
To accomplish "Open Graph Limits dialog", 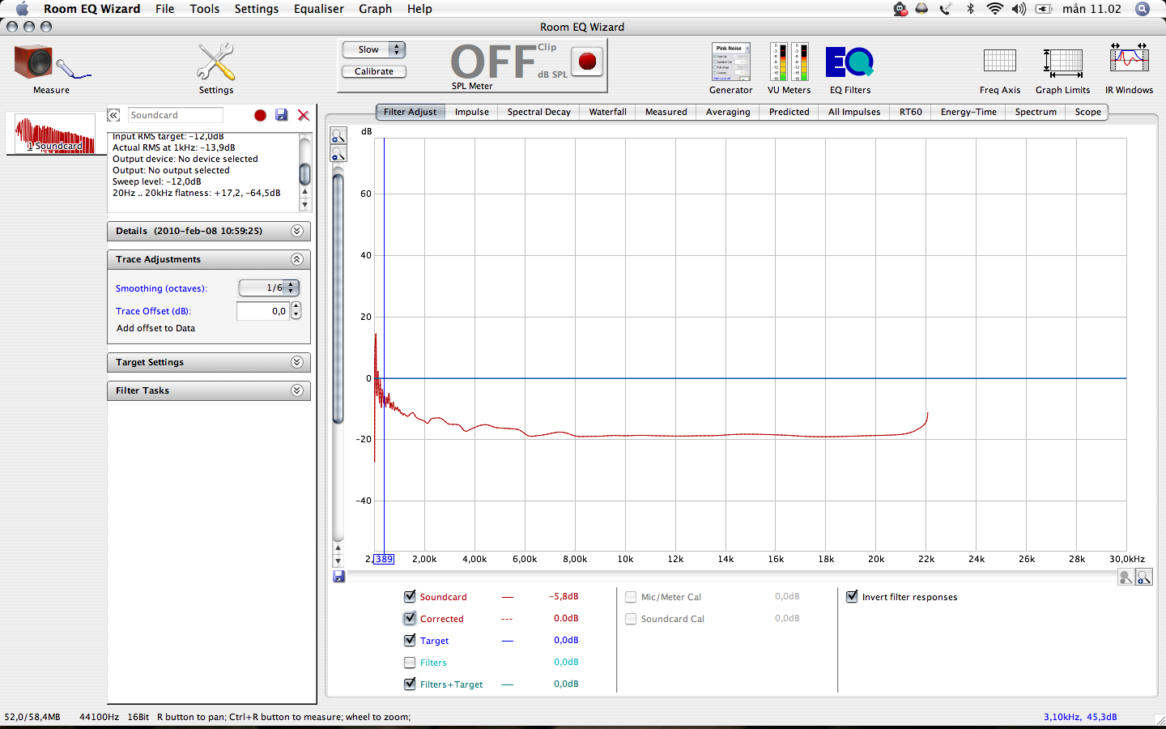I will click(x=1062, y=69).
